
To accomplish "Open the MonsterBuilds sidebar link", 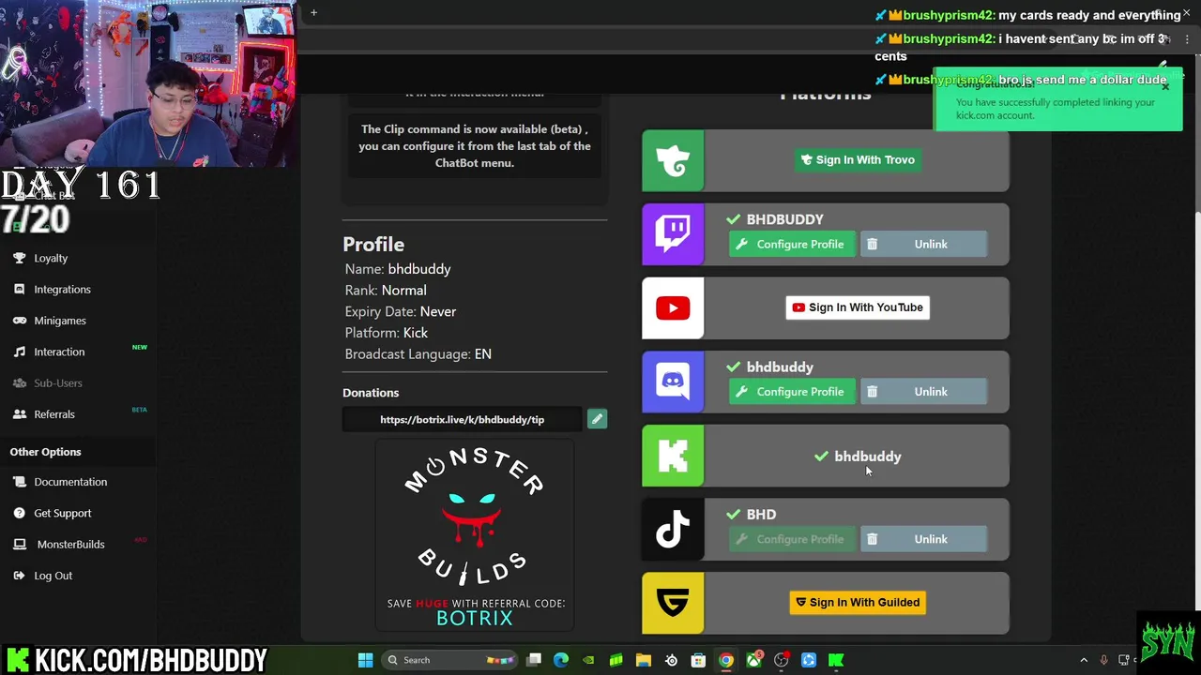I will (x=70, y=544).
